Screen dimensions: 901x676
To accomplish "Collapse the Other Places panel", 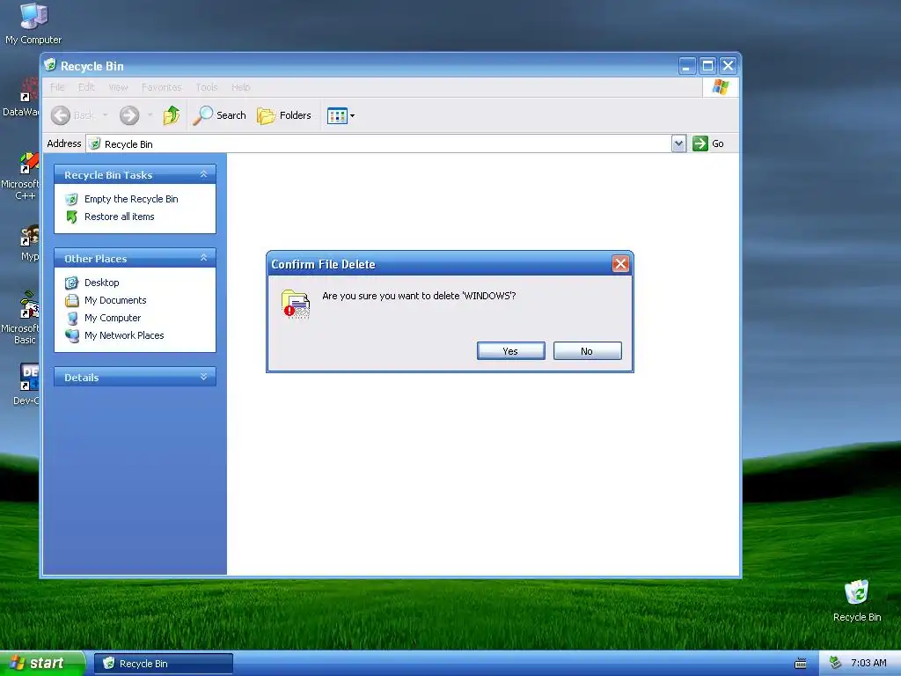I will pyautogui.click(x=203, y=258).
